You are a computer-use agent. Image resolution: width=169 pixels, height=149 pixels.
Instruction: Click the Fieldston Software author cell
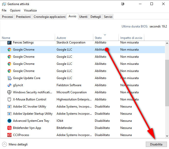[x=69, y=85]
